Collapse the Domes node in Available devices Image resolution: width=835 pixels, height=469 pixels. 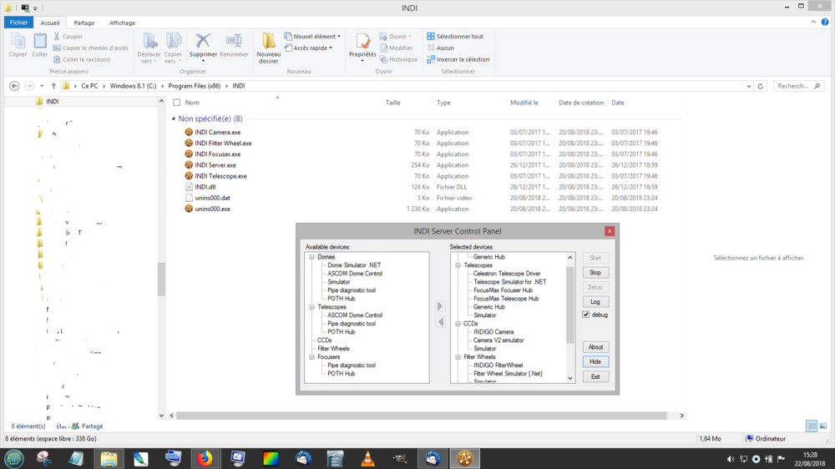point(312,257)
